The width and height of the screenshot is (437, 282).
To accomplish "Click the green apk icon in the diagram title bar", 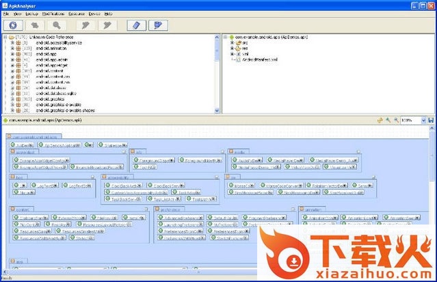I will [x=5, y=120].
